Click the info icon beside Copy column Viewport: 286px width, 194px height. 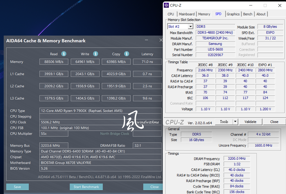click(126, 54)
